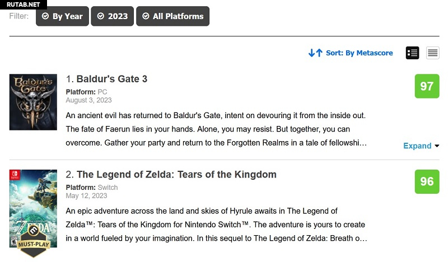Click the Must-Play badge on Zelda cover

(33, 245)
